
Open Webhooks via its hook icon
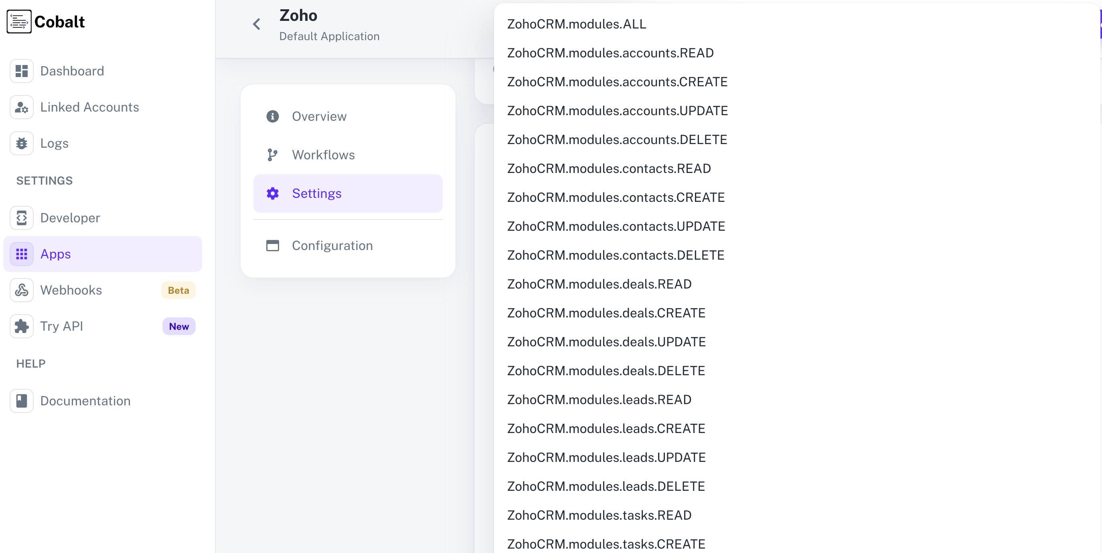(x=21, y=290)
